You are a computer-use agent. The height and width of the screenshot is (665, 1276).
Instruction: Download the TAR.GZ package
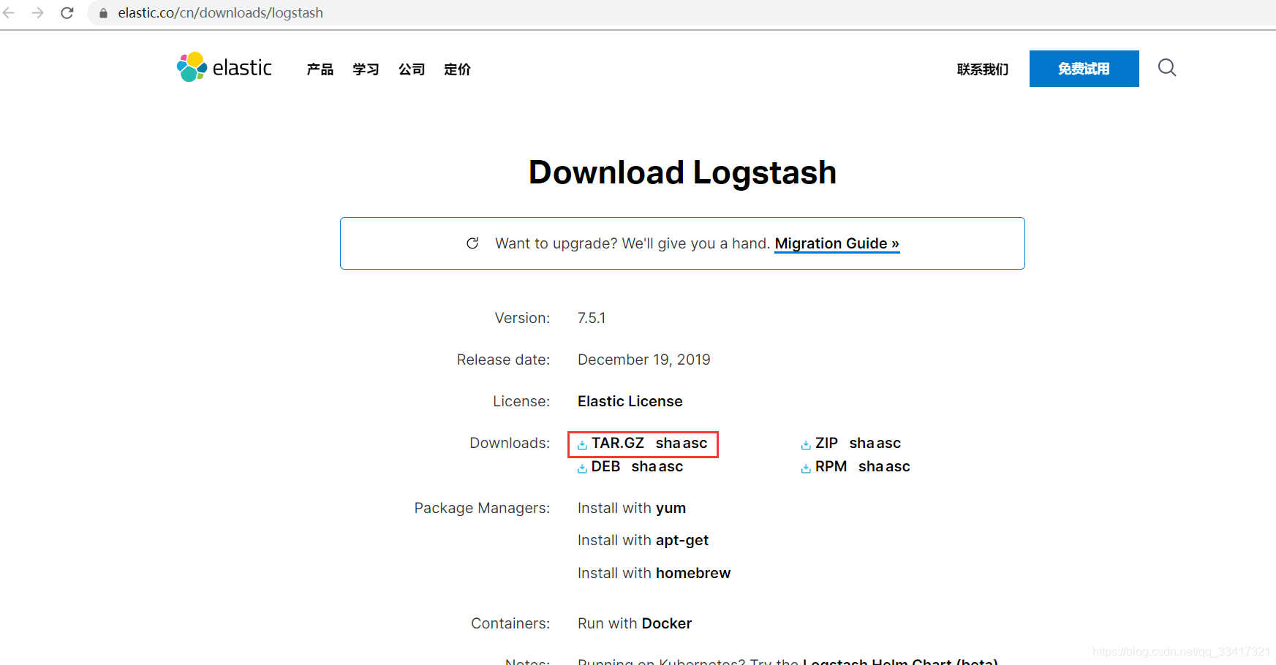(x=618, y=443)
